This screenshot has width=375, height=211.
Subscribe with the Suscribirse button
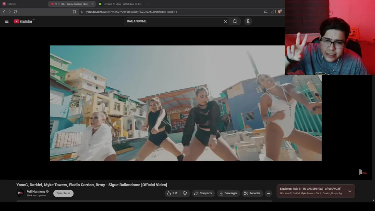[x=63, y=193]
